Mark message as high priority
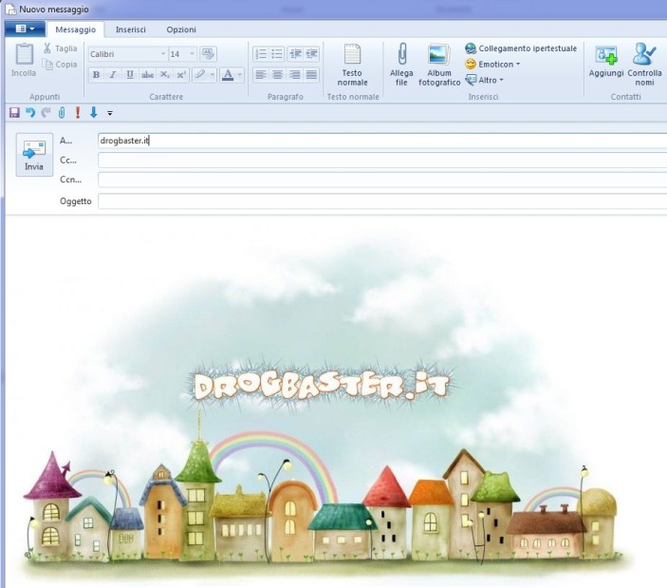Image resolution: width=667 pixels, height=588 pixels. pos(78,112)
